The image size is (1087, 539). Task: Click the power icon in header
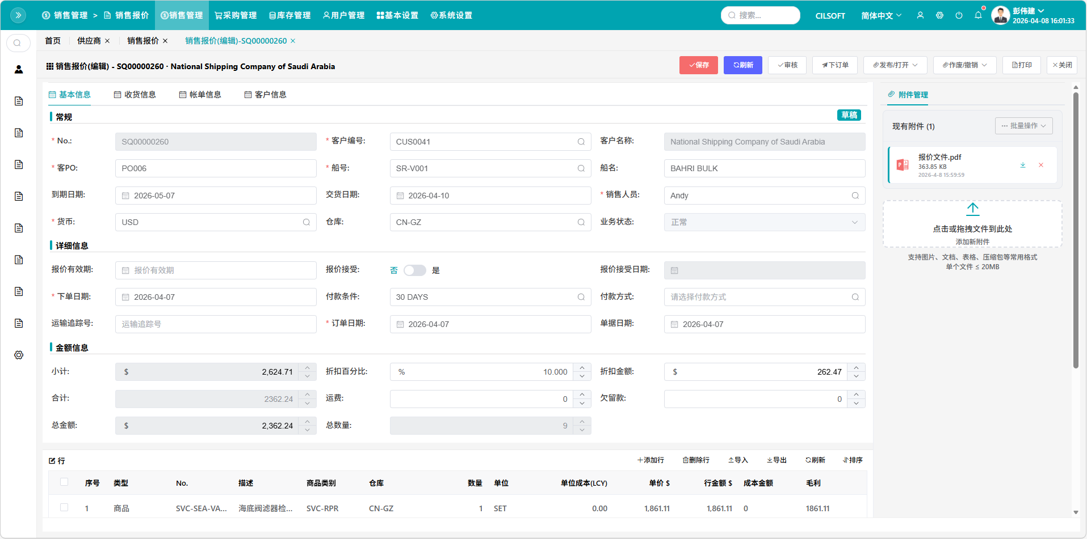(959, 15)
